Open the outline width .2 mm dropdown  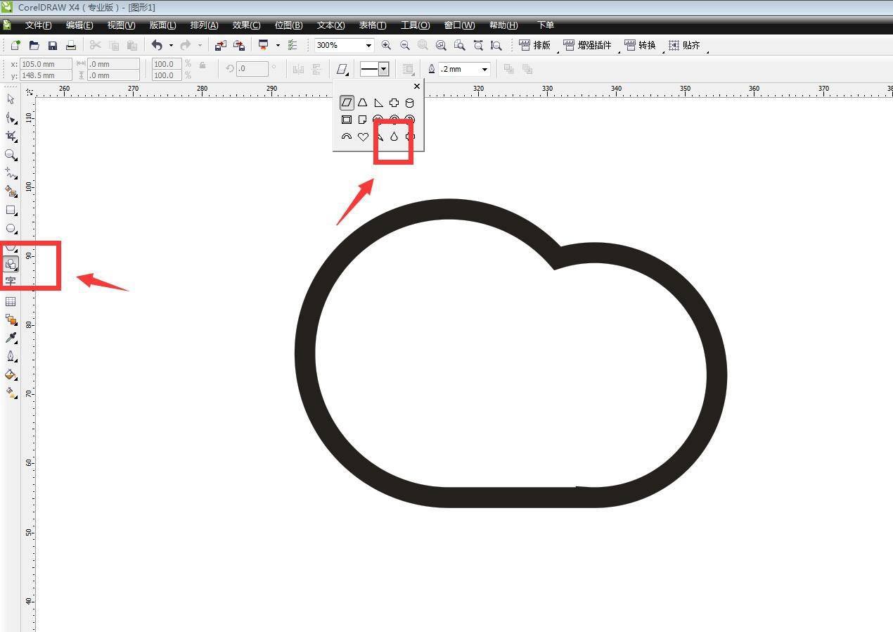(484, 69)
